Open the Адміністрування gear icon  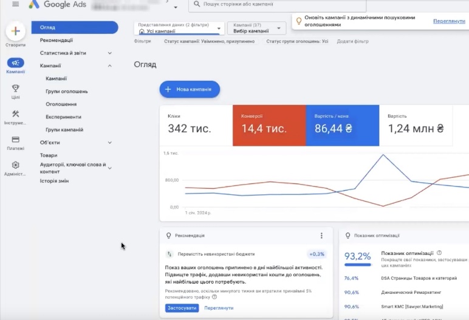15,165
